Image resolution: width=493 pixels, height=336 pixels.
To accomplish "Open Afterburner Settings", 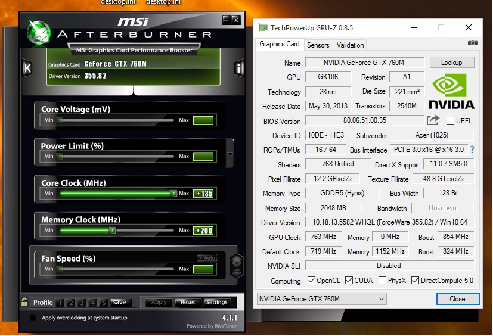I will pyautogui.click(x=216, y=303).
